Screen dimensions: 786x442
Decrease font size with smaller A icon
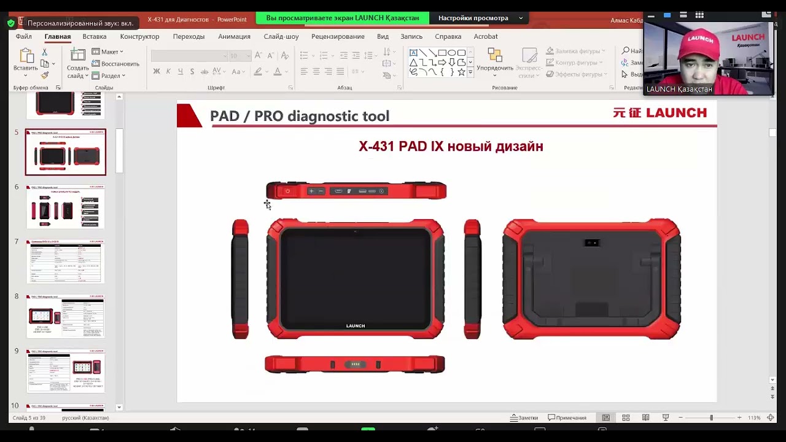click(x=270, y=56)
